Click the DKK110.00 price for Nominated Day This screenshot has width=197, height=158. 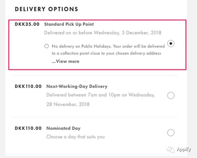point(28,128)
